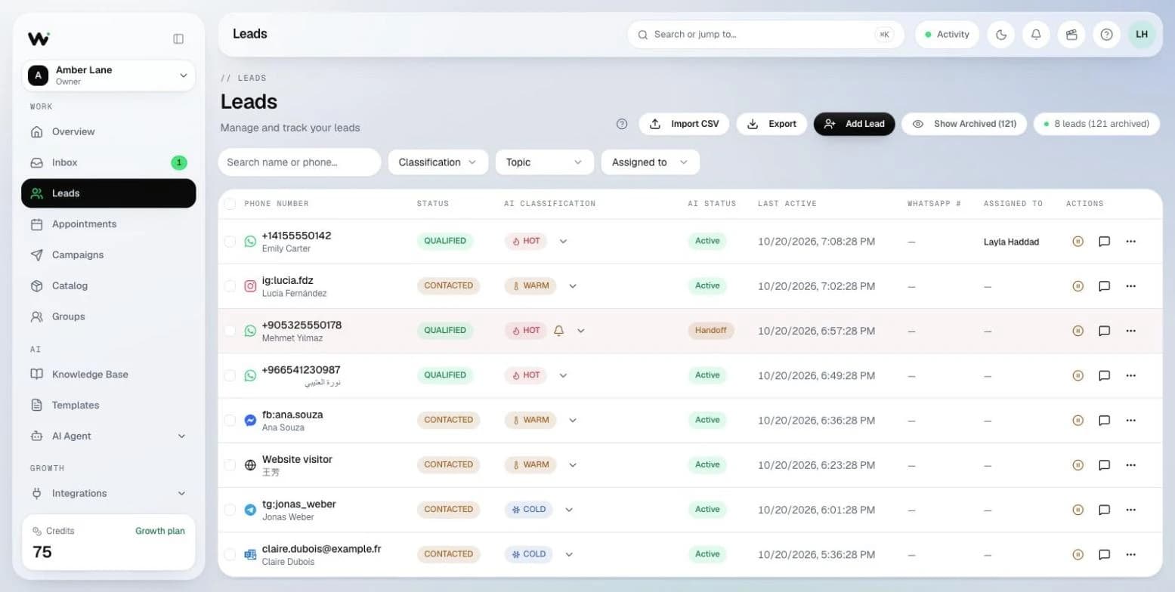
Task: Open Appointments in the sidebar
Action: [109, 224]
